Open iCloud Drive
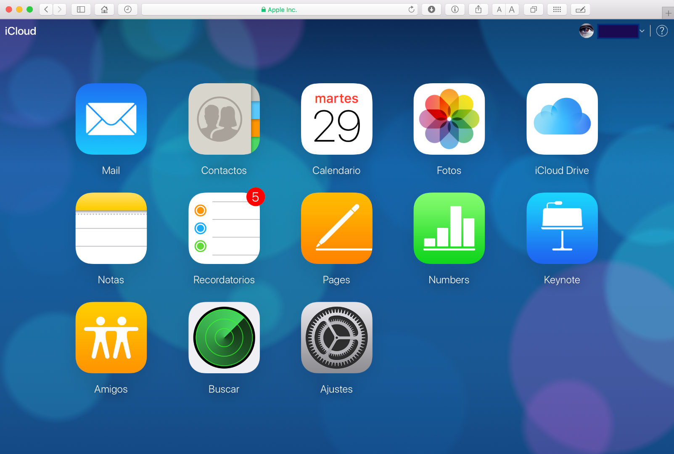The height and width of the screenshot is (454, 674). [x=562, y=119]
